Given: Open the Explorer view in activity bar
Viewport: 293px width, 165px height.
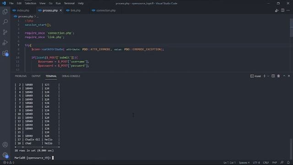Looking at the screenshot, I should [5, 11].
